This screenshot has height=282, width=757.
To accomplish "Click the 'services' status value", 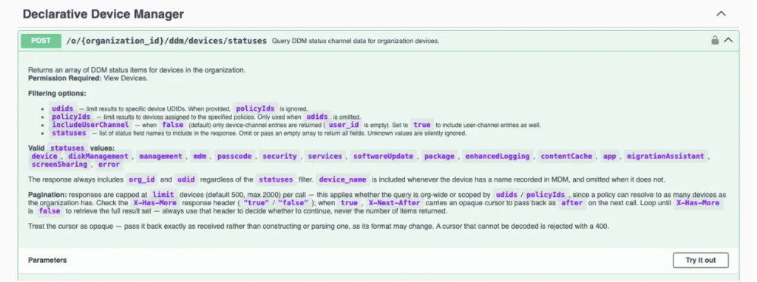I will click(325, 157).
